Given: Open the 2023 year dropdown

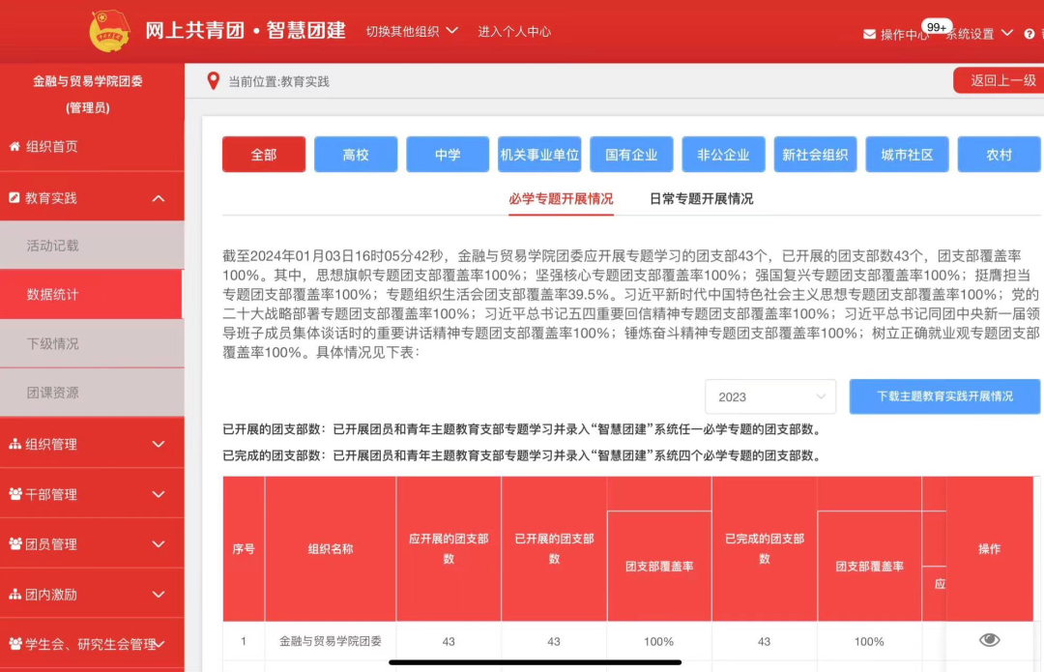Looking at the screenshot, I should (770, 396).
